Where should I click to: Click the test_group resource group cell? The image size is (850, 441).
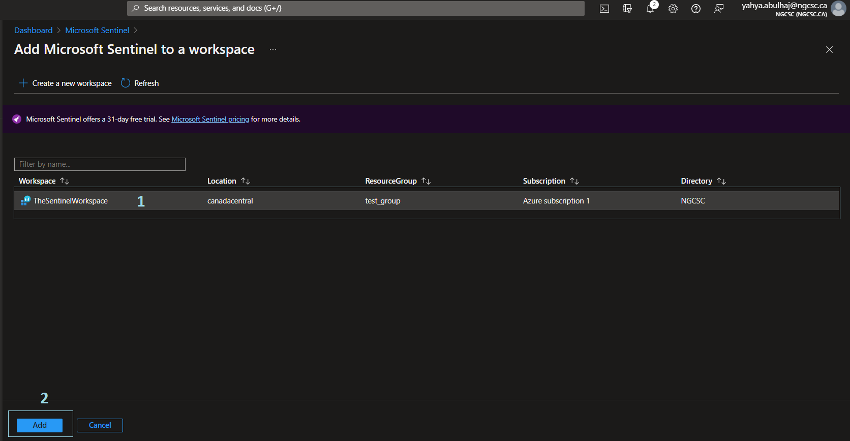click(383, 201)
